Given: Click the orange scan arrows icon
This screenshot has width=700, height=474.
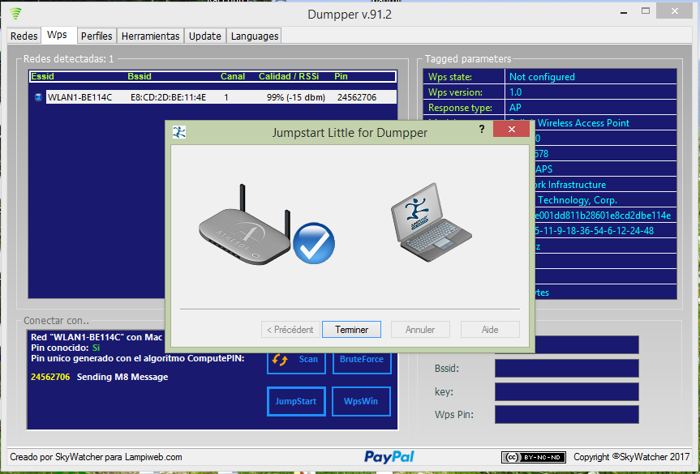Looking at the screenshot, I should pos(280,360).
